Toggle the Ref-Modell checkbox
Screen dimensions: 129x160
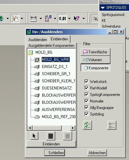coord(86,88)
